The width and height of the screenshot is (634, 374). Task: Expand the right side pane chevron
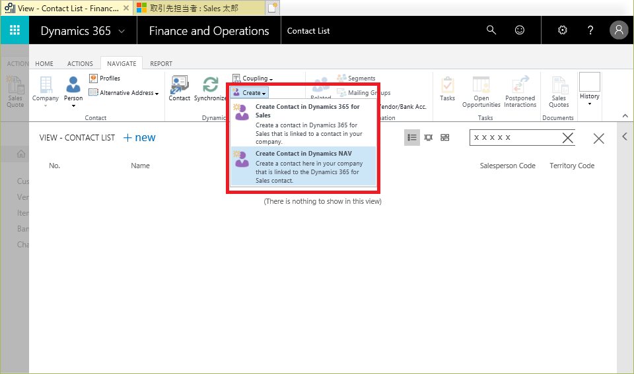coord(625,137)
